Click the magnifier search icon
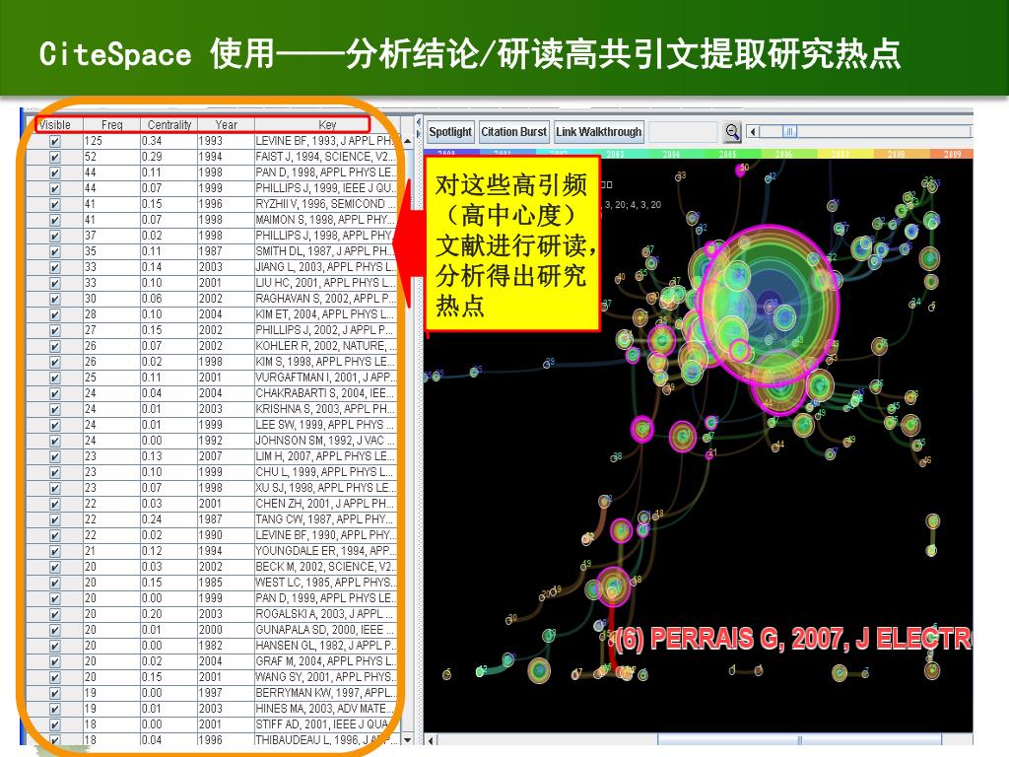Screen dimensions: 1009x757 pos(732,132)
